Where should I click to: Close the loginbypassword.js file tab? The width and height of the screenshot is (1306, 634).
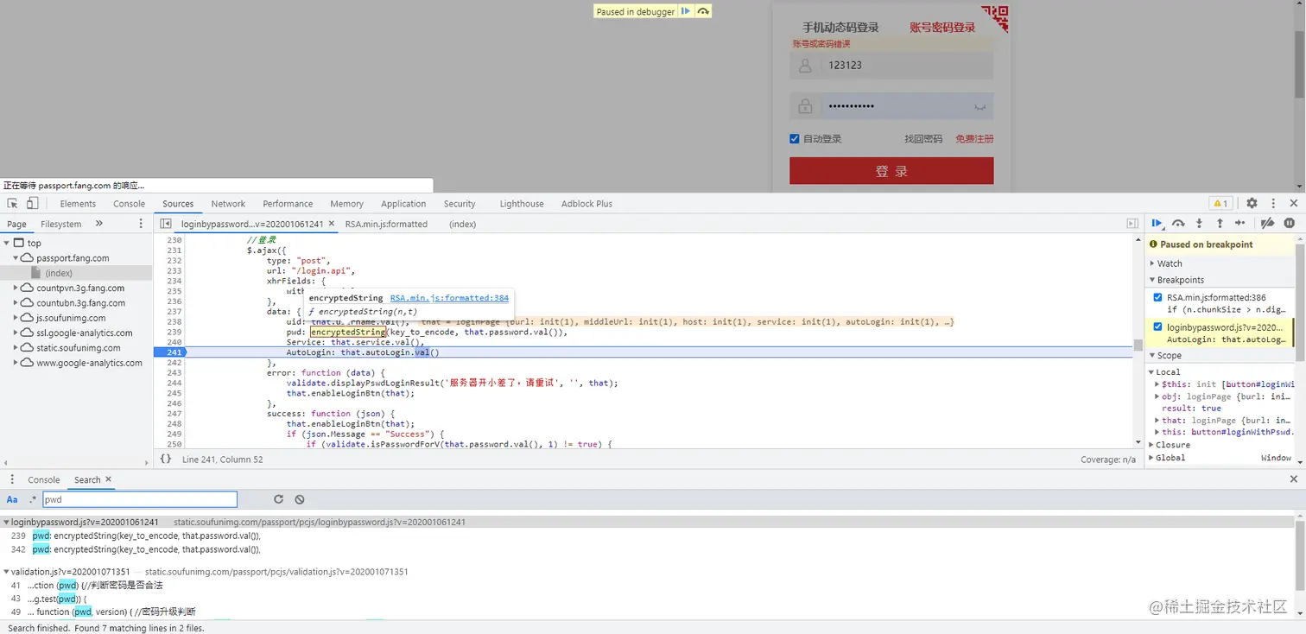pos(332,224)
